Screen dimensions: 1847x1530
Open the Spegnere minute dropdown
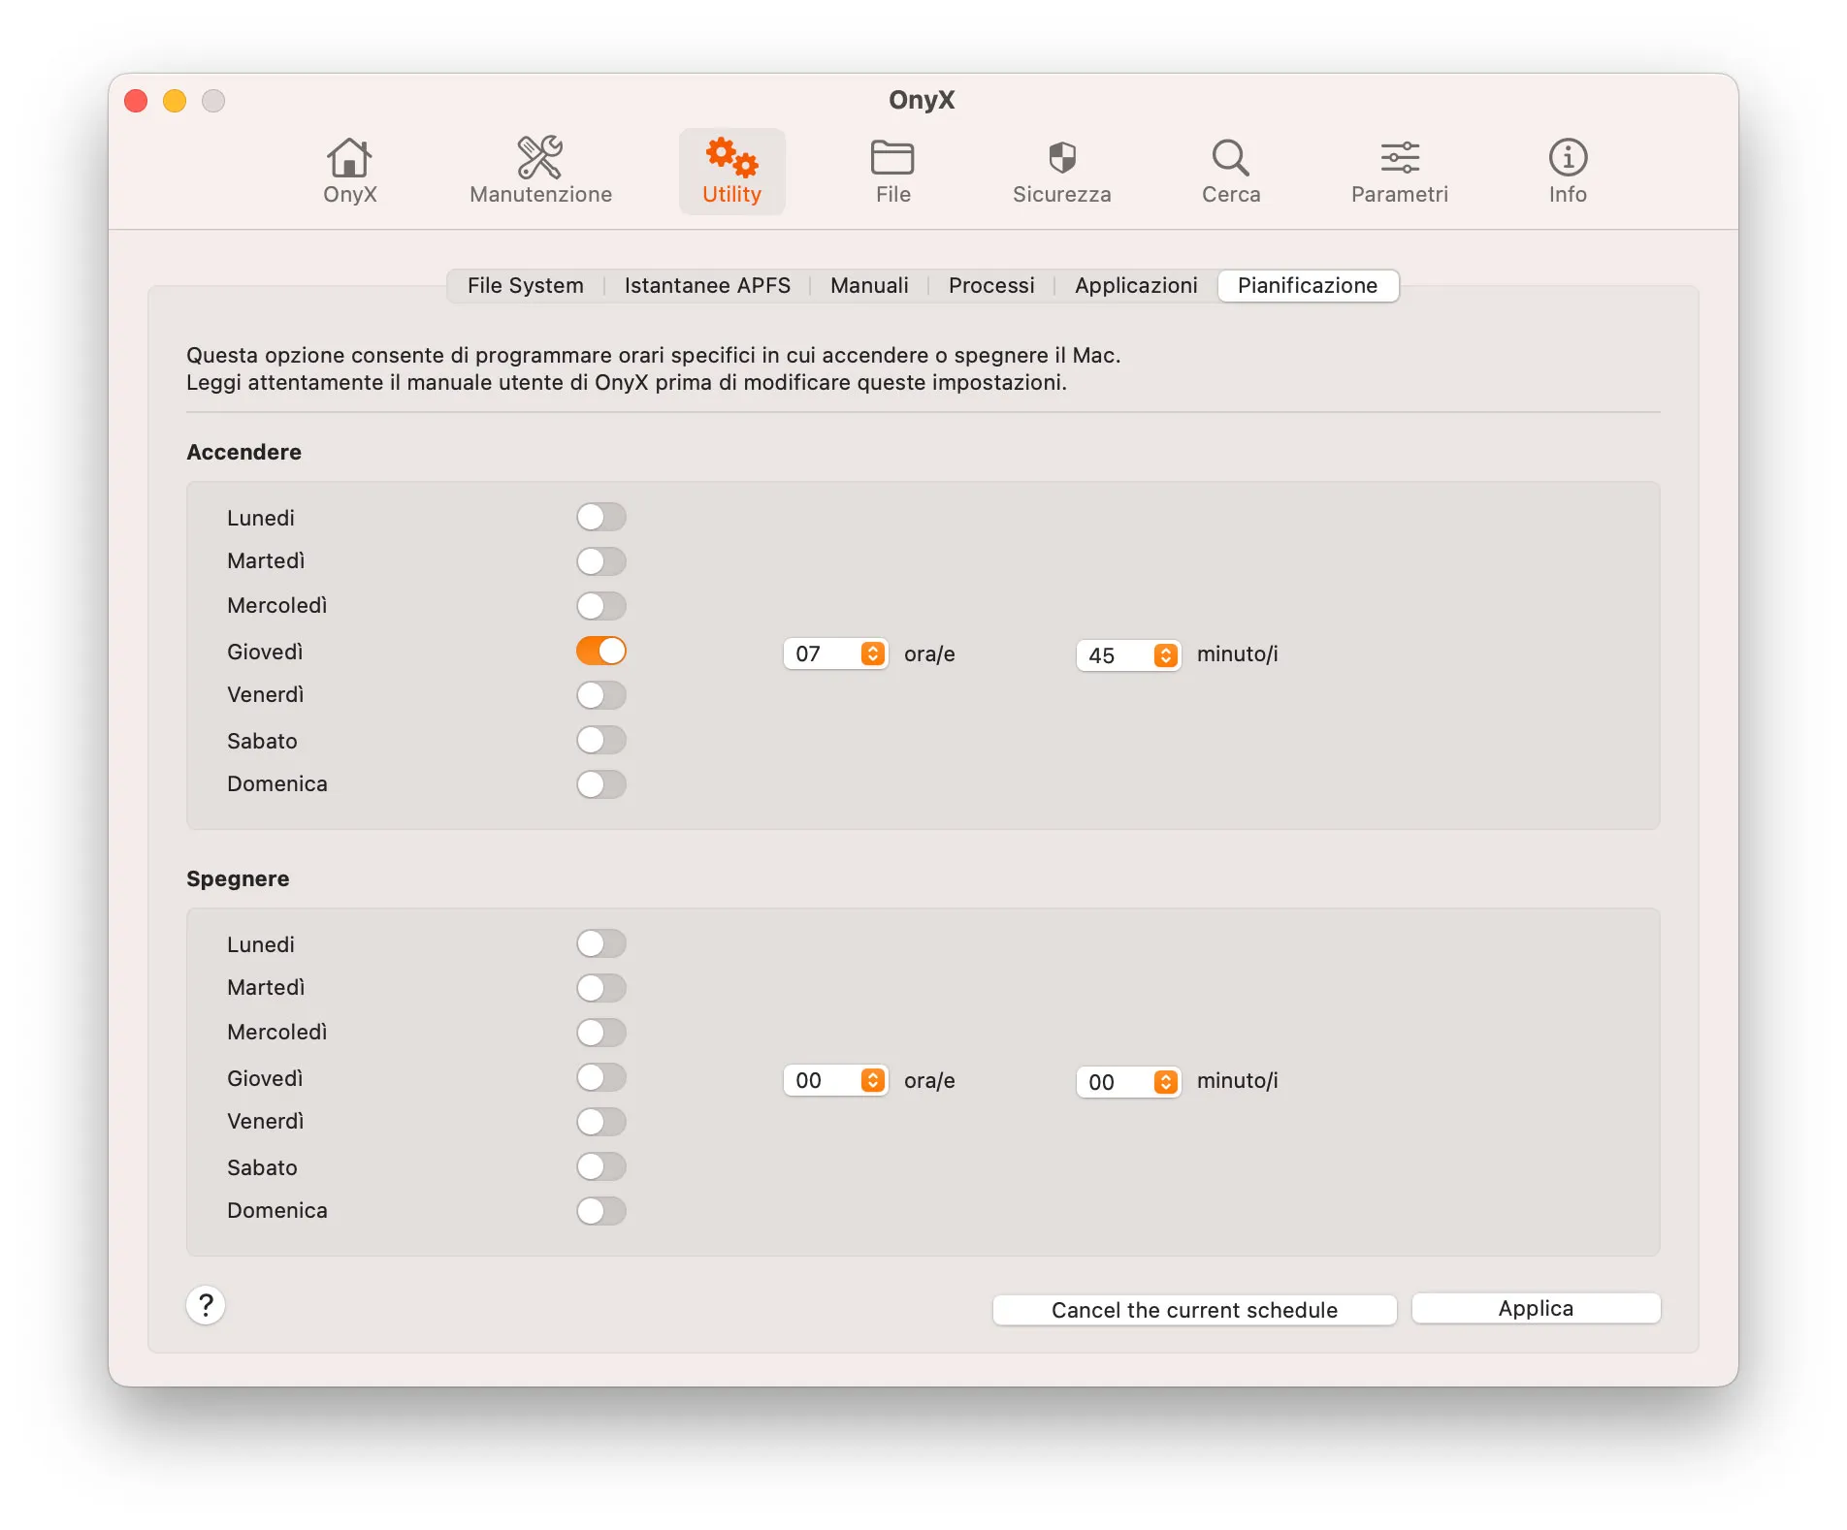coord(1128,1082)
